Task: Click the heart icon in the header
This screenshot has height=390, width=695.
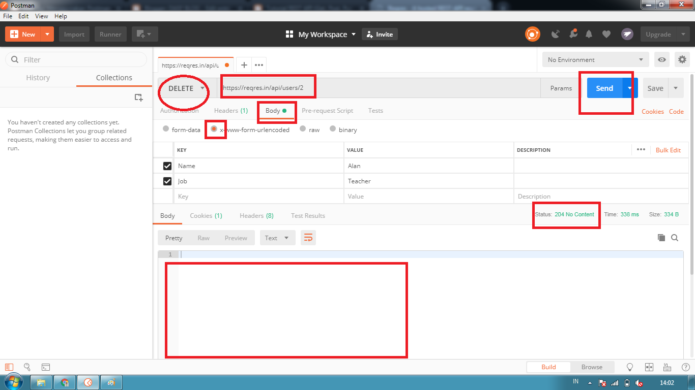Action: (606, 34)
